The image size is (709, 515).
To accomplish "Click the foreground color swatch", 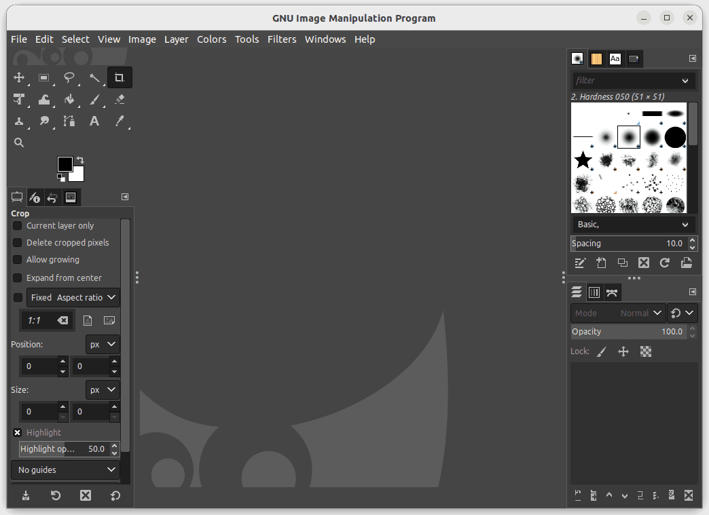I will [x=65, y=162].
